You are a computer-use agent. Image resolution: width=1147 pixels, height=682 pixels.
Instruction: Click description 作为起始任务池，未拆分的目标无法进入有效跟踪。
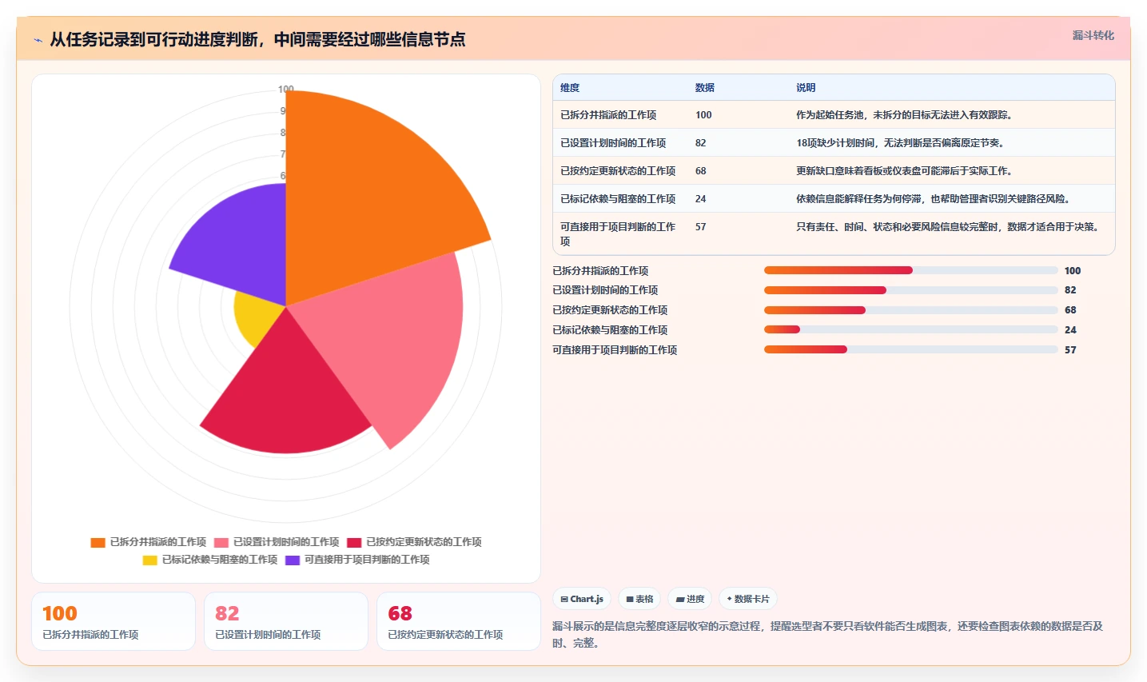[906, 115]
